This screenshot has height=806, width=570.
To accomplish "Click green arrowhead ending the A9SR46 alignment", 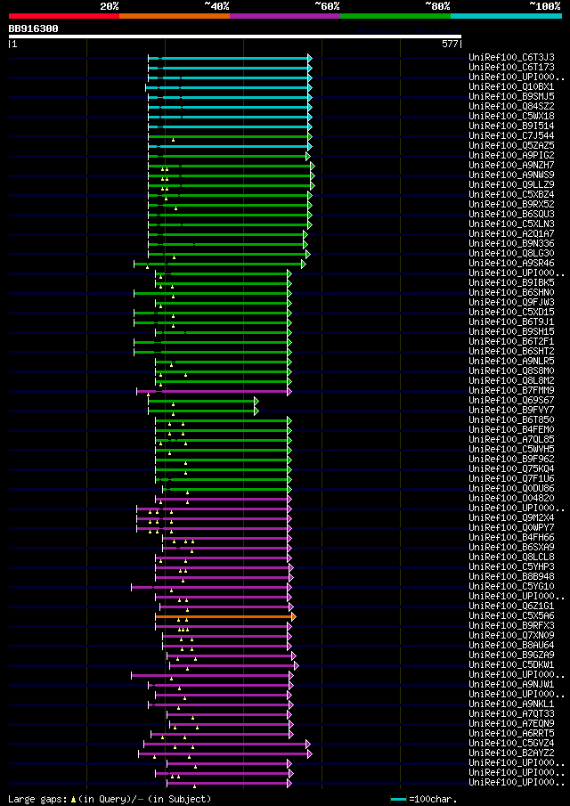I will coord(303,264).
